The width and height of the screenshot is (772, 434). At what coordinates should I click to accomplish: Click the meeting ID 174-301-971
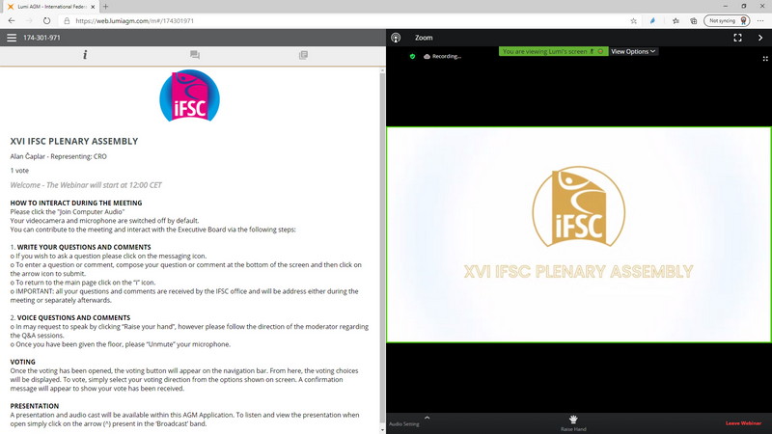pos(41,38)
